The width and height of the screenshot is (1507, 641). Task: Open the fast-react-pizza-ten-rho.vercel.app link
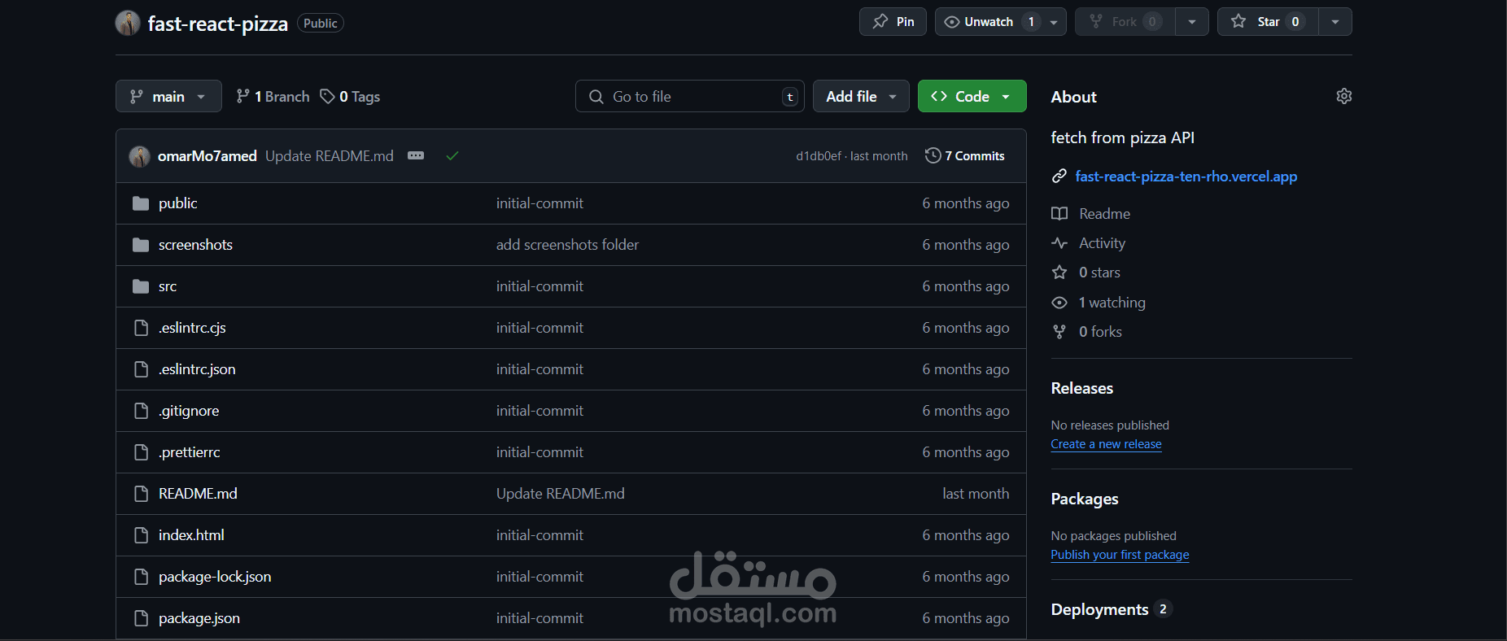[1186, 176]
